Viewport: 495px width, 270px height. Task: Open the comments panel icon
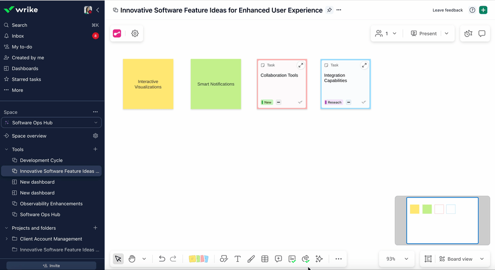482,33
